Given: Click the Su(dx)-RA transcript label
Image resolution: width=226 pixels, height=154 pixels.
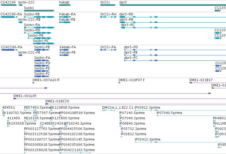Looking at the screenshot, I should coord(32,25).
